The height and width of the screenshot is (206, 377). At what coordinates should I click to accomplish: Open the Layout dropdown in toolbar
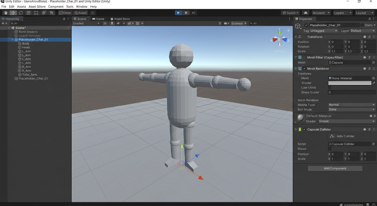pyautogui.click(x=364, y=13)
